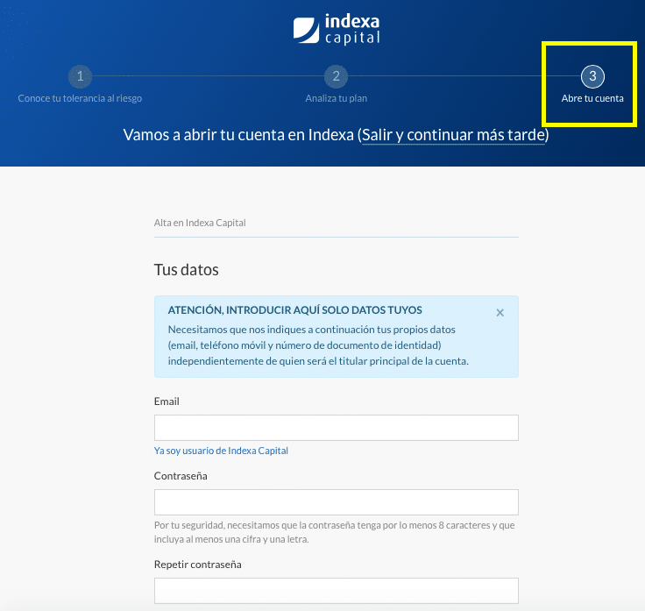This screenshot has height=611, width=645.
Task: Go to step 1 circle icon
Action: tap(81, 76)
